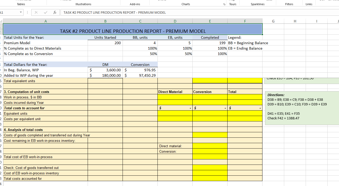Click the Illustrations ribbon group
This screenshot has height=186, width=339.
(83, 4)
